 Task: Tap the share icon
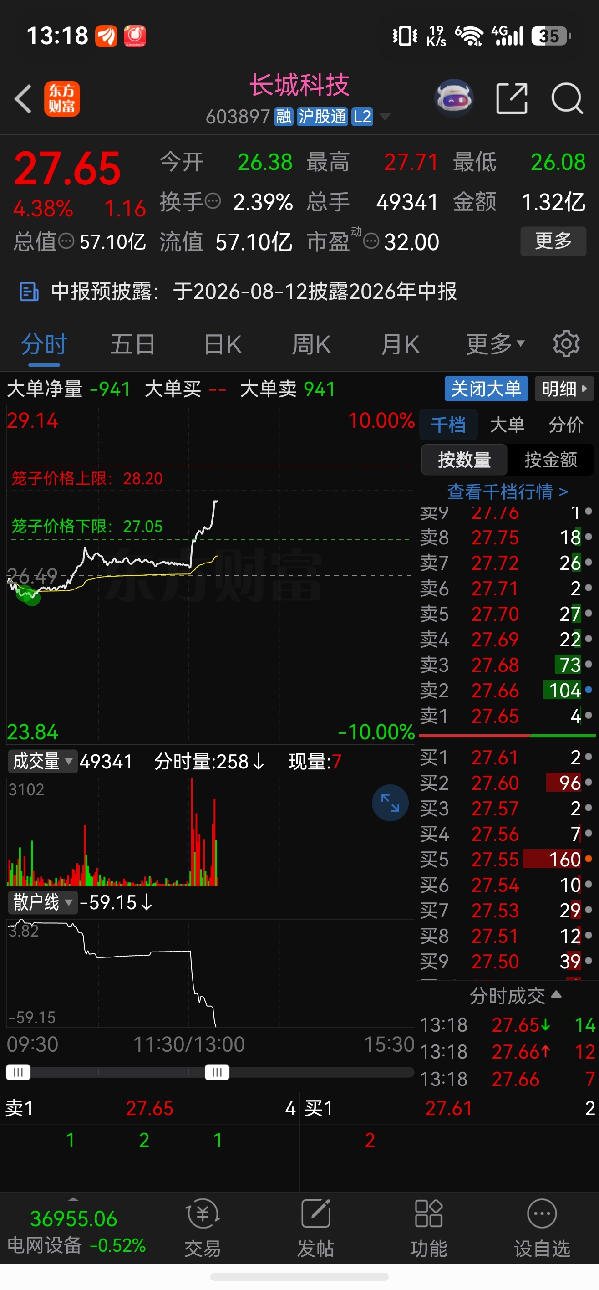(512, 99)
